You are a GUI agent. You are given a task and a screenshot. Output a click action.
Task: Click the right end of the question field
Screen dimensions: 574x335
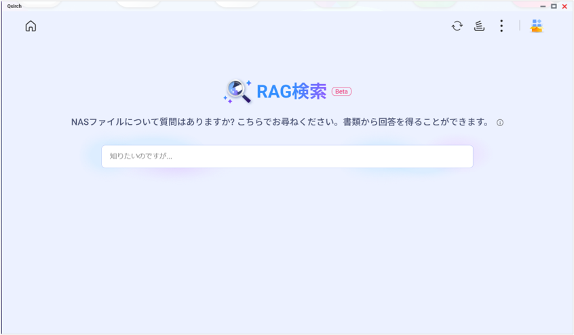tap(461, 157)
